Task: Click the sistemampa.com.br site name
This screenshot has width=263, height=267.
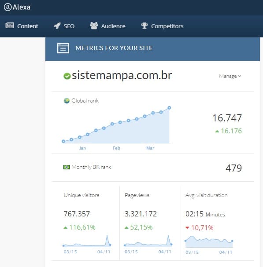Action: pyautogui.click(x=122, y=75)
